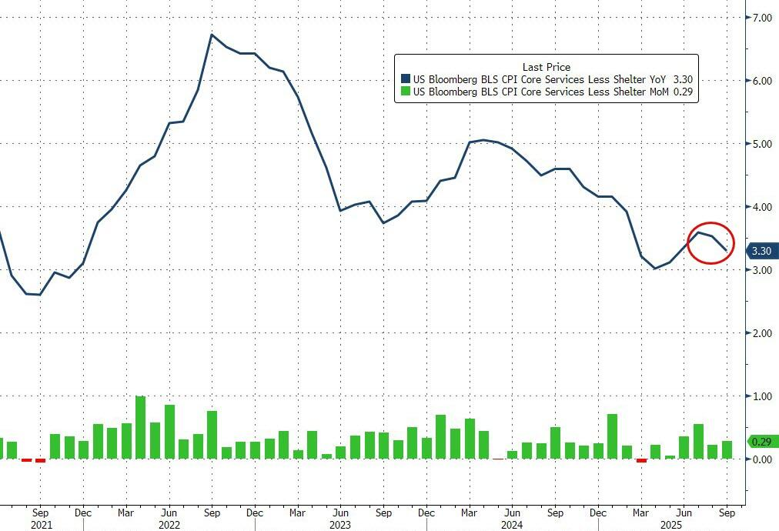Select the 2024 year label on the x-axis
This screenshot has height=531, width=779.
[511, 525]
